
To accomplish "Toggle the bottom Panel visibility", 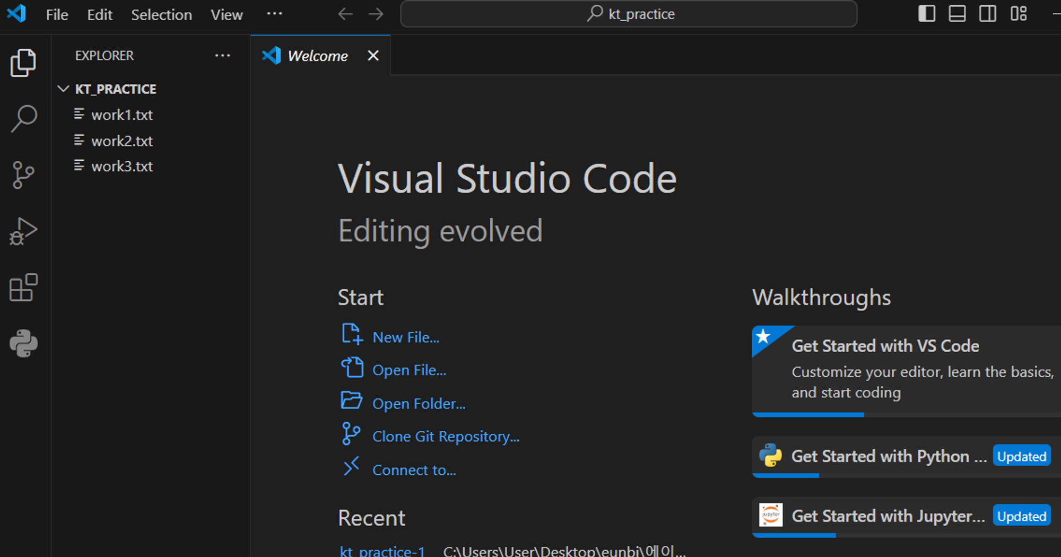I will coord(957,13).
